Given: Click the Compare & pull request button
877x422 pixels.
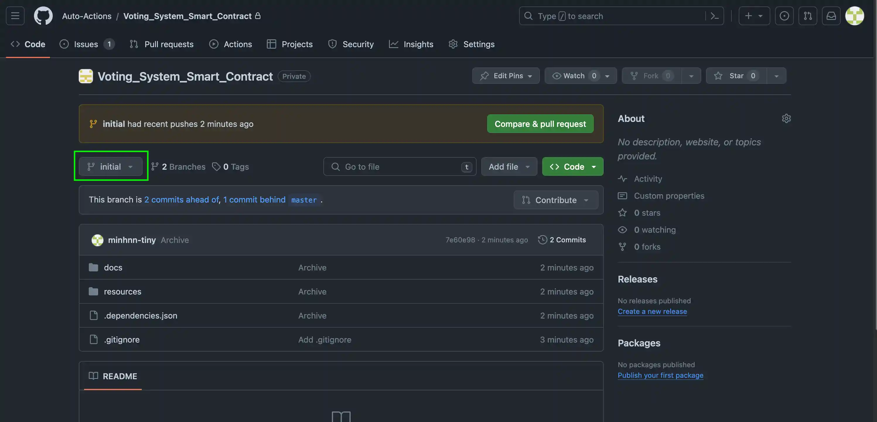Looking at the screenshot, I should pyautogui.click(x=540, y=124).
